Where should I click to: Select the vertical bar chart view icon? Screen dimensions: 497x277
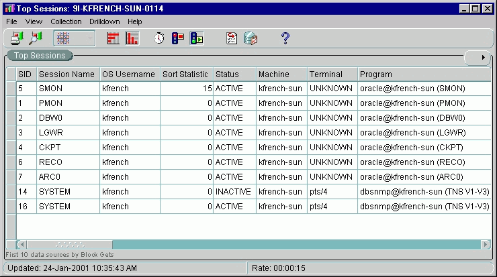click(x=132, y=38)
